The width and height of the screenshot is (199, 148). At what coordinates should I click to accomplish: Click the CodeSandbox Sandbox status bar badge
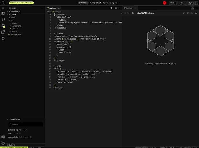[14, 147]
